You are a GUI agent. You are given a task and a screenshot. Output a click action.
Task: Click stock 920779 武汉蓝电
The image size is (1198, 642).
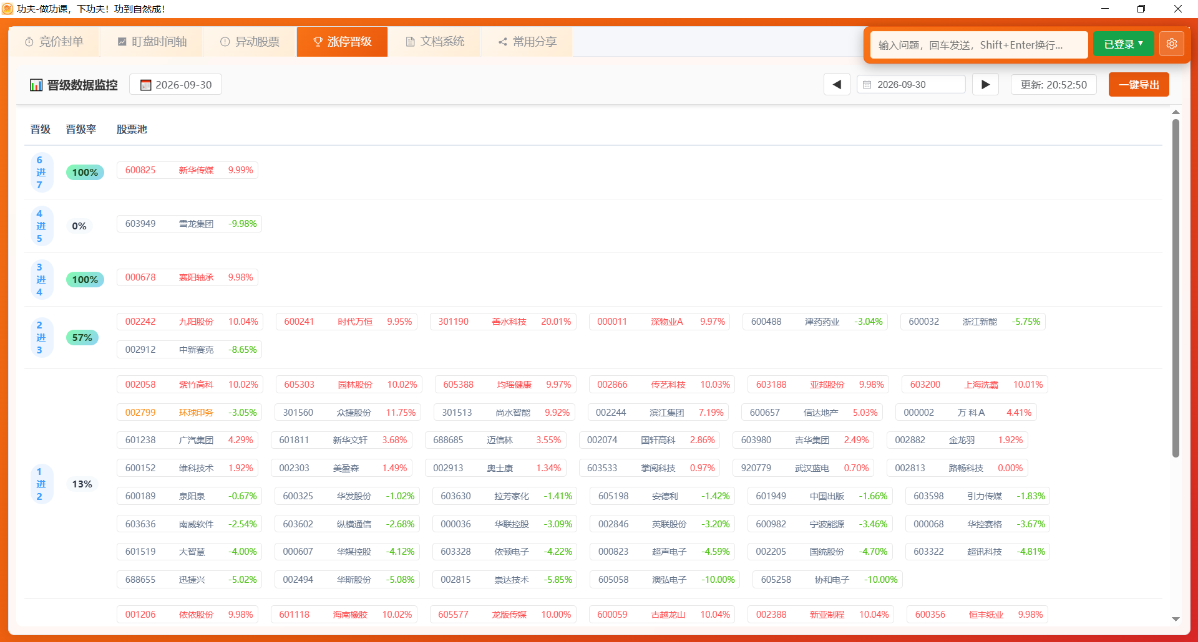tap(804, 468)
